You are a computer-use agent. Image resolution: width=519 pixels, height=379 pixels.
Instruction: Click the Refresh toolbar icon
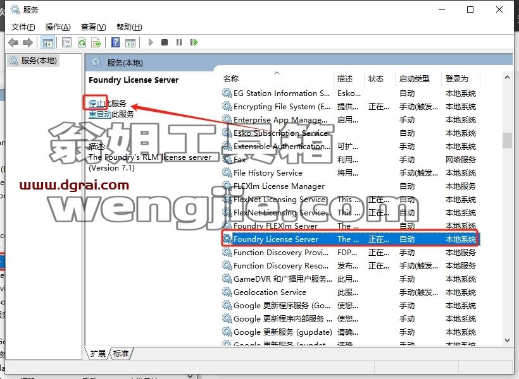point(82,42)
